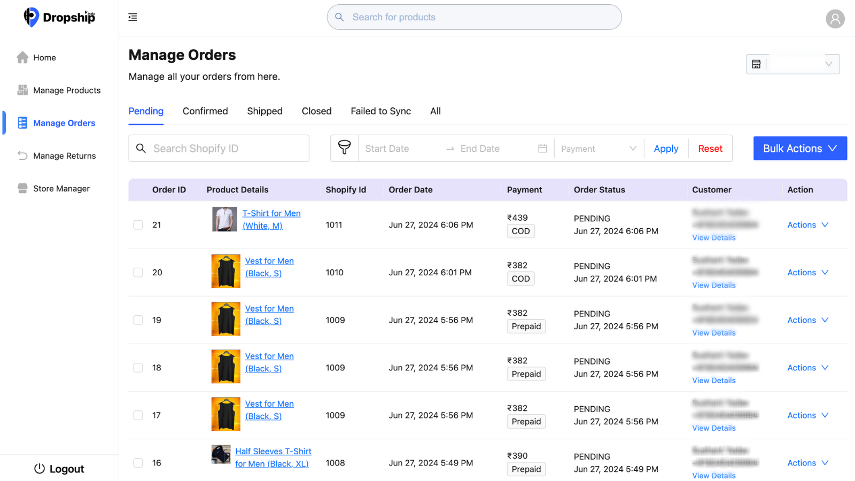
Task: Open Manage Returns via return arrow icon
Action: (x=22, y=156)
